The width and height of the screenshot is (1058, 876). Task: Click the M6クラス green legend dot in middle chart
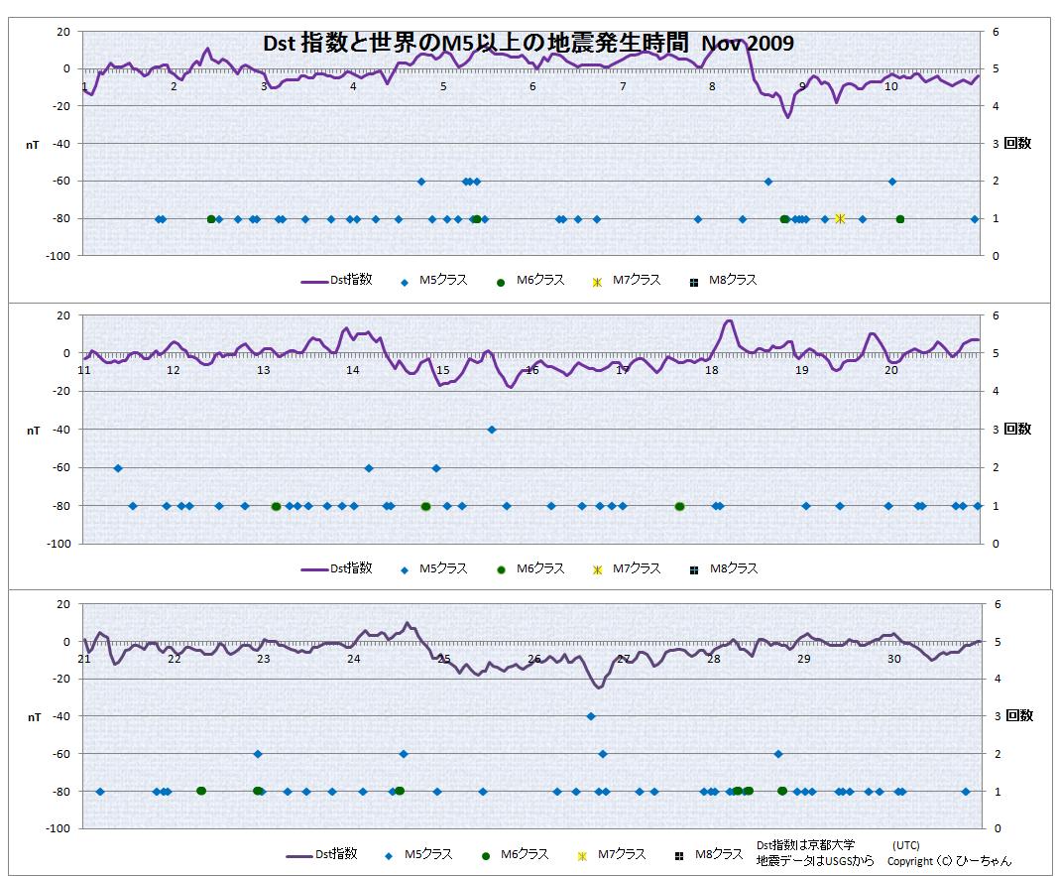tap(502, 569)
